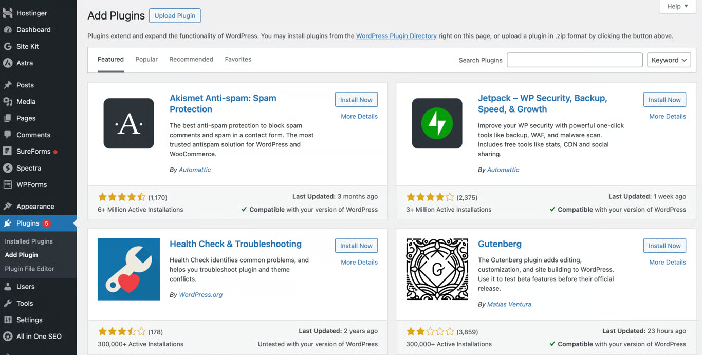Expand the Help panel
Screen dimensions: 702x355
tap(677, 6)
